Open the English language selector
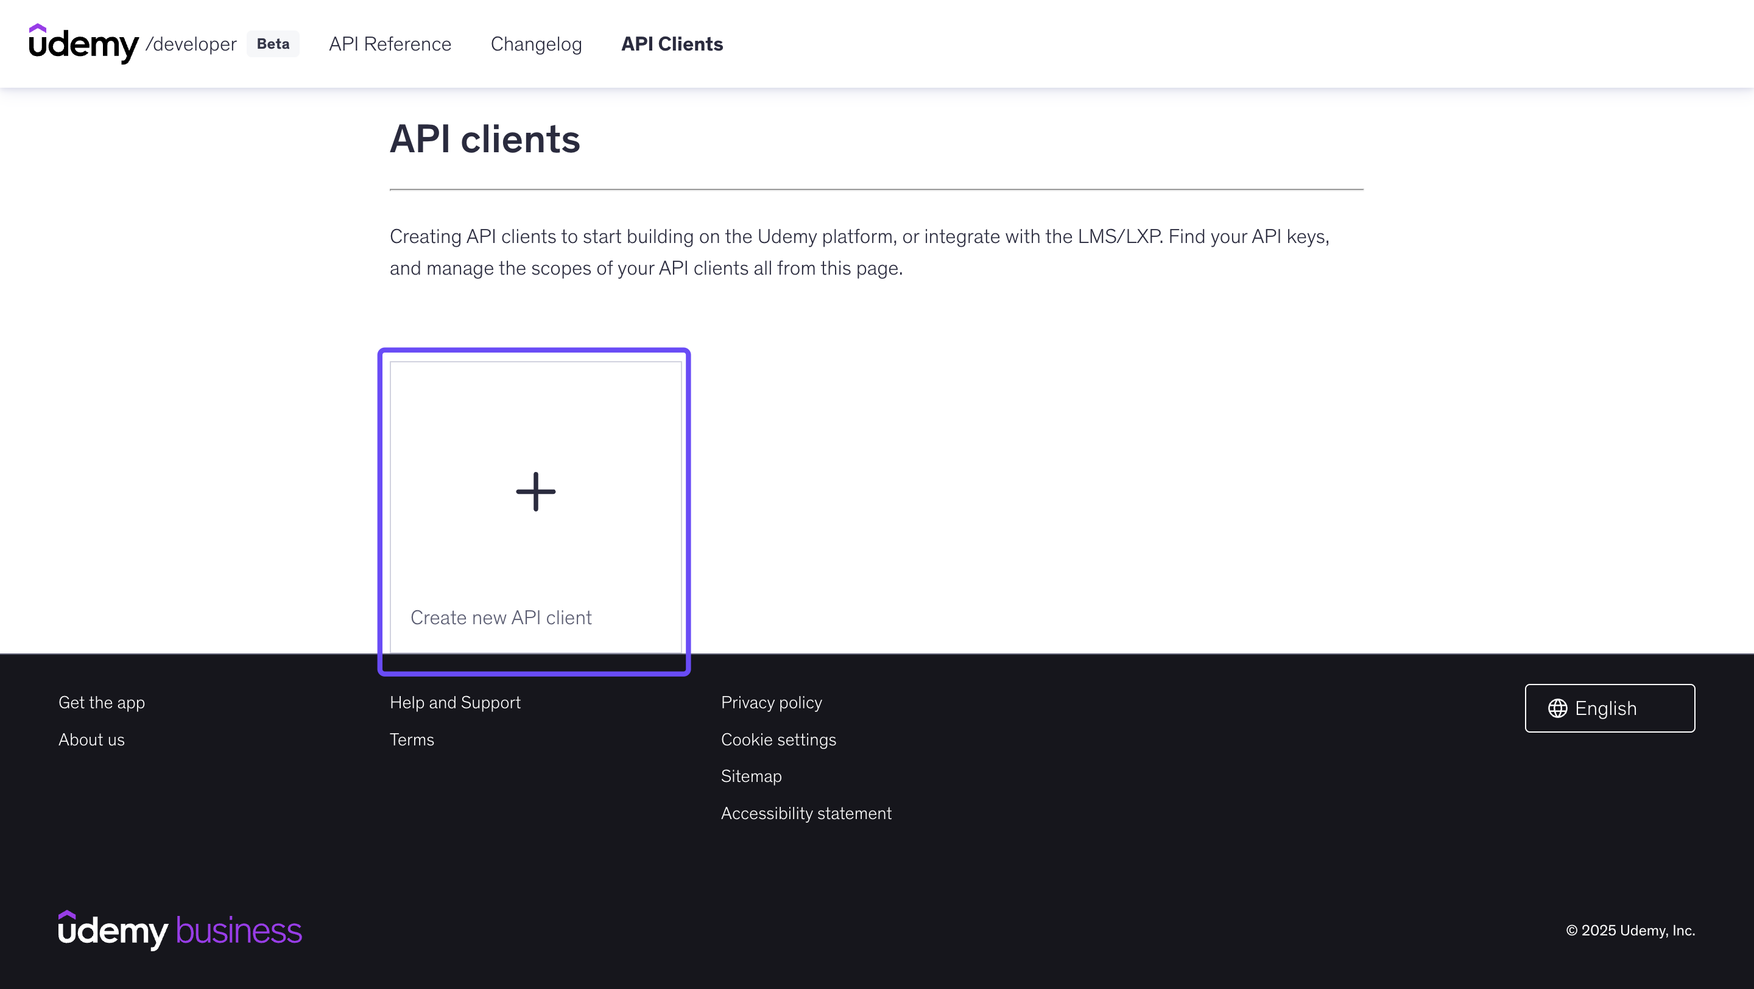 coord(1609,708)
